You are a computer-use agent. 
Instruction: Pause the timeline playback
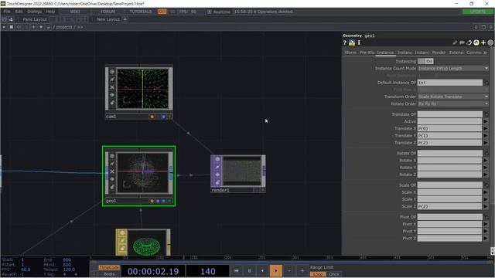(x=249, y=271)
